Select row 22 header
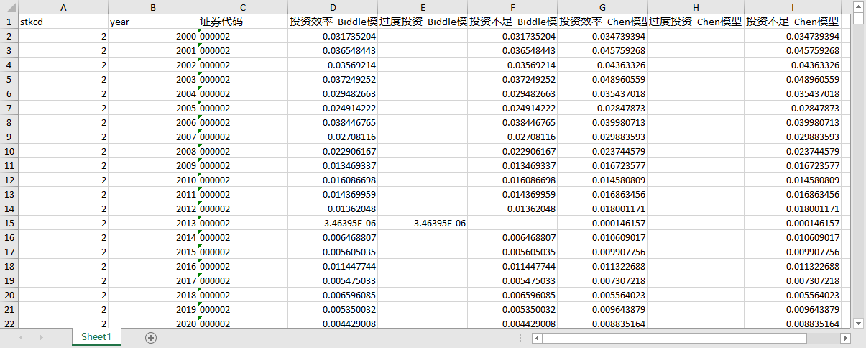This screenshot has width=866, height=348. (9, 324)
